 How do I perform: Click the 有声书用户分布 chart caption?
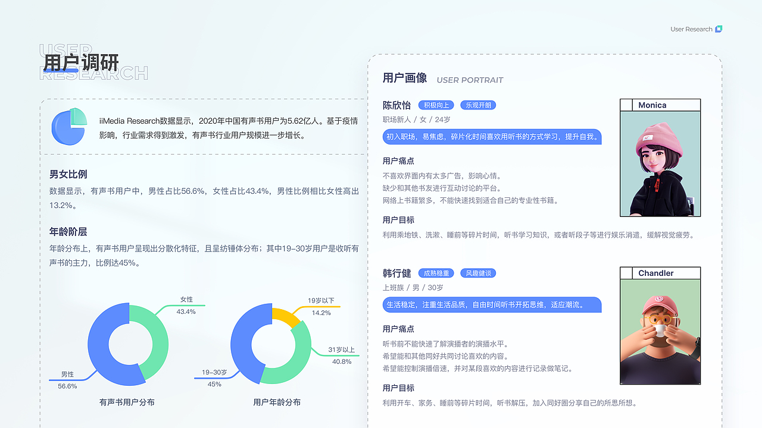[x=127, y=402]
